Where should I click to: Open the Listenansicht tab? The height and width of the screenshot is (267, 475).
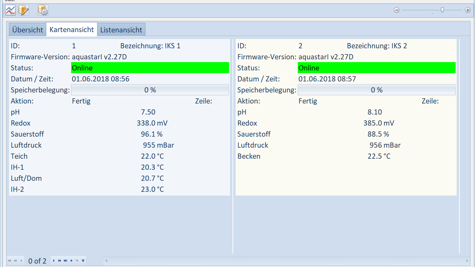[121, 30]
